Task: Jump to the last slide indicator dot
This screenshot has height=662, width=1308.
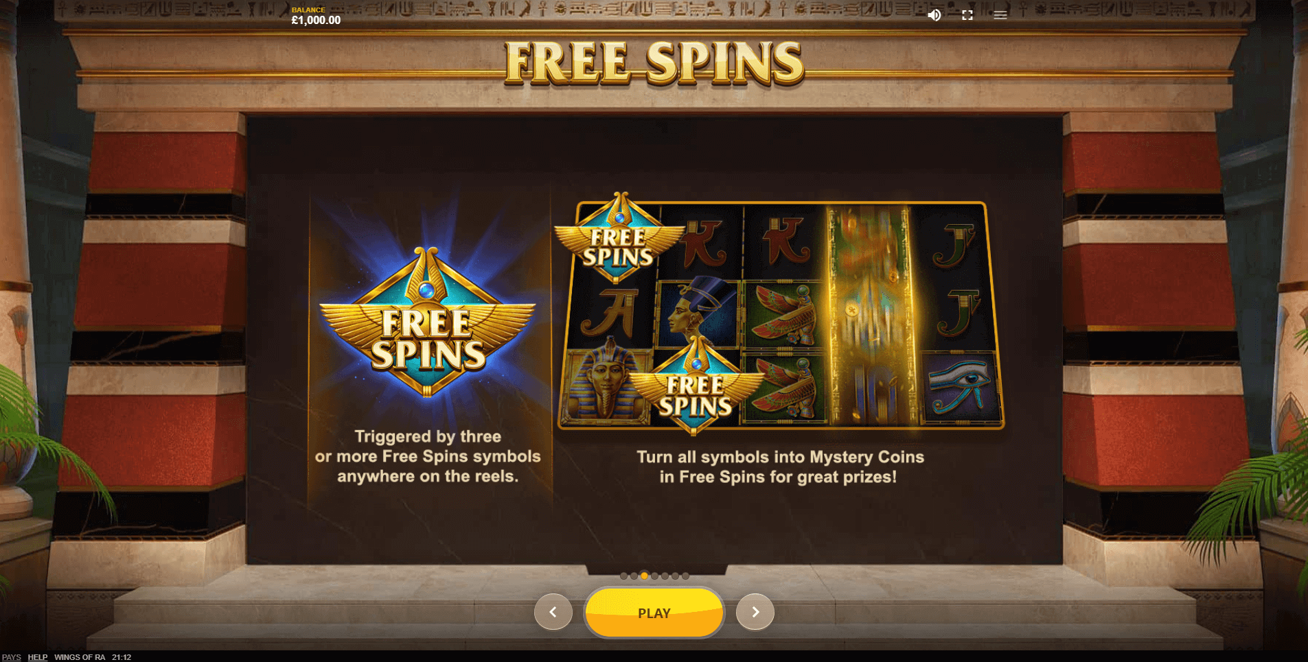Action: (685, 576)
